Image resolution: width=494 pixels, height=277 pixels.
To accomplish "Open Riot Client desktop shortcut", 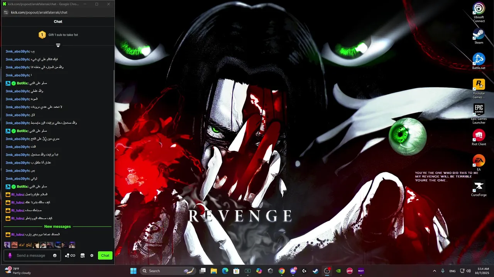I will [479, 138].
